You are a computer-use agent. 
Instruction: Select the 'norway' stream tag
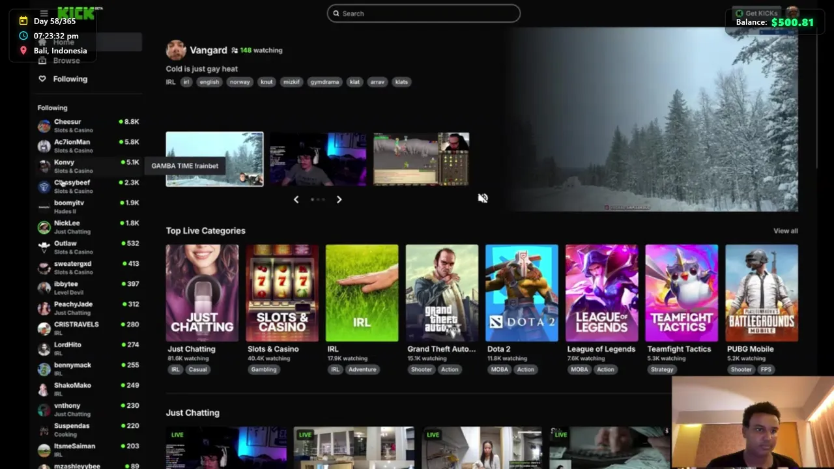pos(239,82)
